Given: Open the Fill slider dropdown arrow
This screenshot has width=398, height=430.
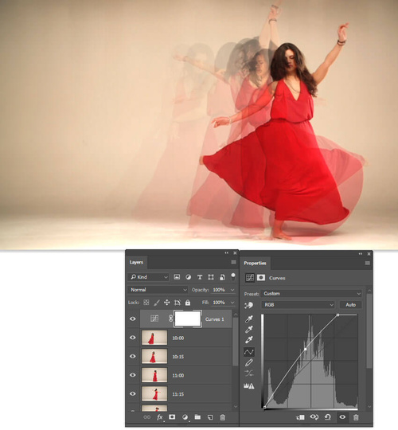Looking at the screenshot, I should [232, 303].
